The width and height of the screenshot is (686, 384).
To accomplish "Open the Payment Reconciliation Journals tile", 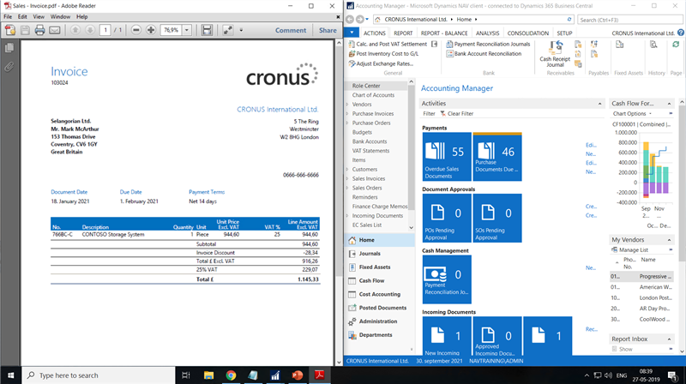I will (x=447, y=279).
